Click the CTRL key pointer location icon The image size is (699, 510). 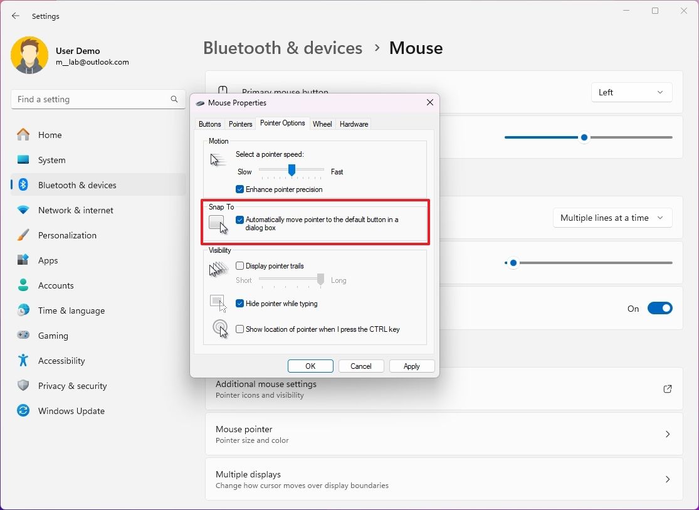tap(219, 329)
